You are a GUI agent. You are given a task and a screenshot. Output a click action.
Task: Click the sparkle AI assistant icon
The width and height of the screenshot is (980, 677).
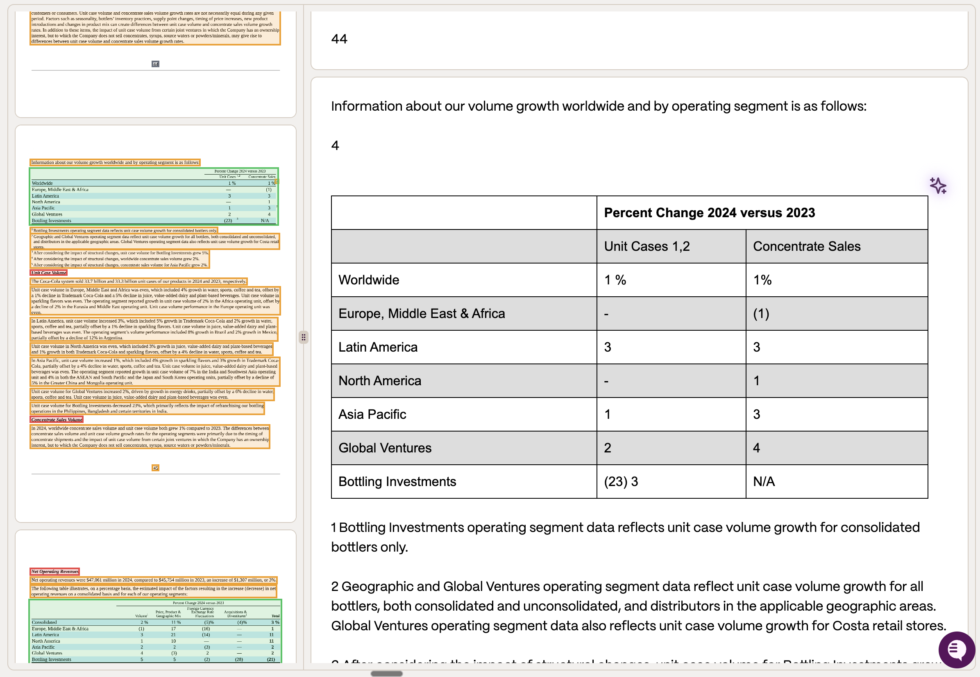(937, 185)
